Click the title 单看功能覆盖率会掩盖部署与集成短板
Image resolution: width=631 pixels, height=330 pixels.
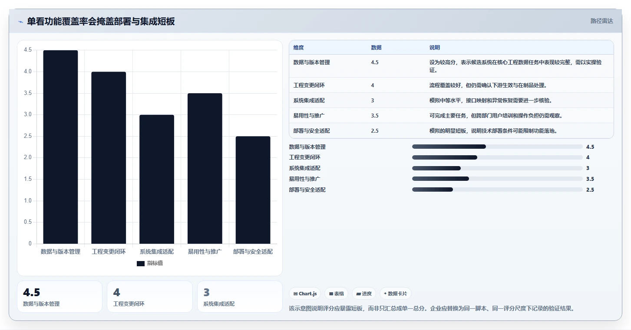tap(101, 22)
